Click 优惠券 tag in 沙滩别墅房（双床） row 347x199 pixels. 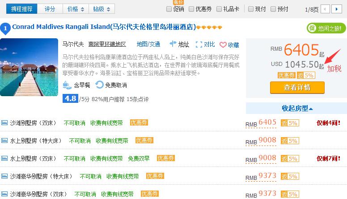click(139, 122)
